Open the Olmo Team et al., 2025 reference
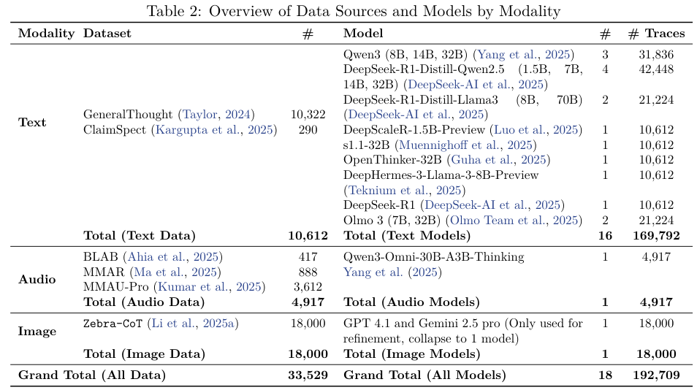697x390 pixels. 514,221
